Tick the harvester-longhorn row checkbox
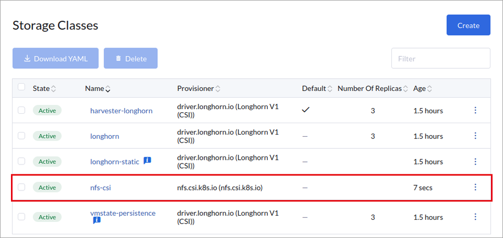 click(21, 111)
